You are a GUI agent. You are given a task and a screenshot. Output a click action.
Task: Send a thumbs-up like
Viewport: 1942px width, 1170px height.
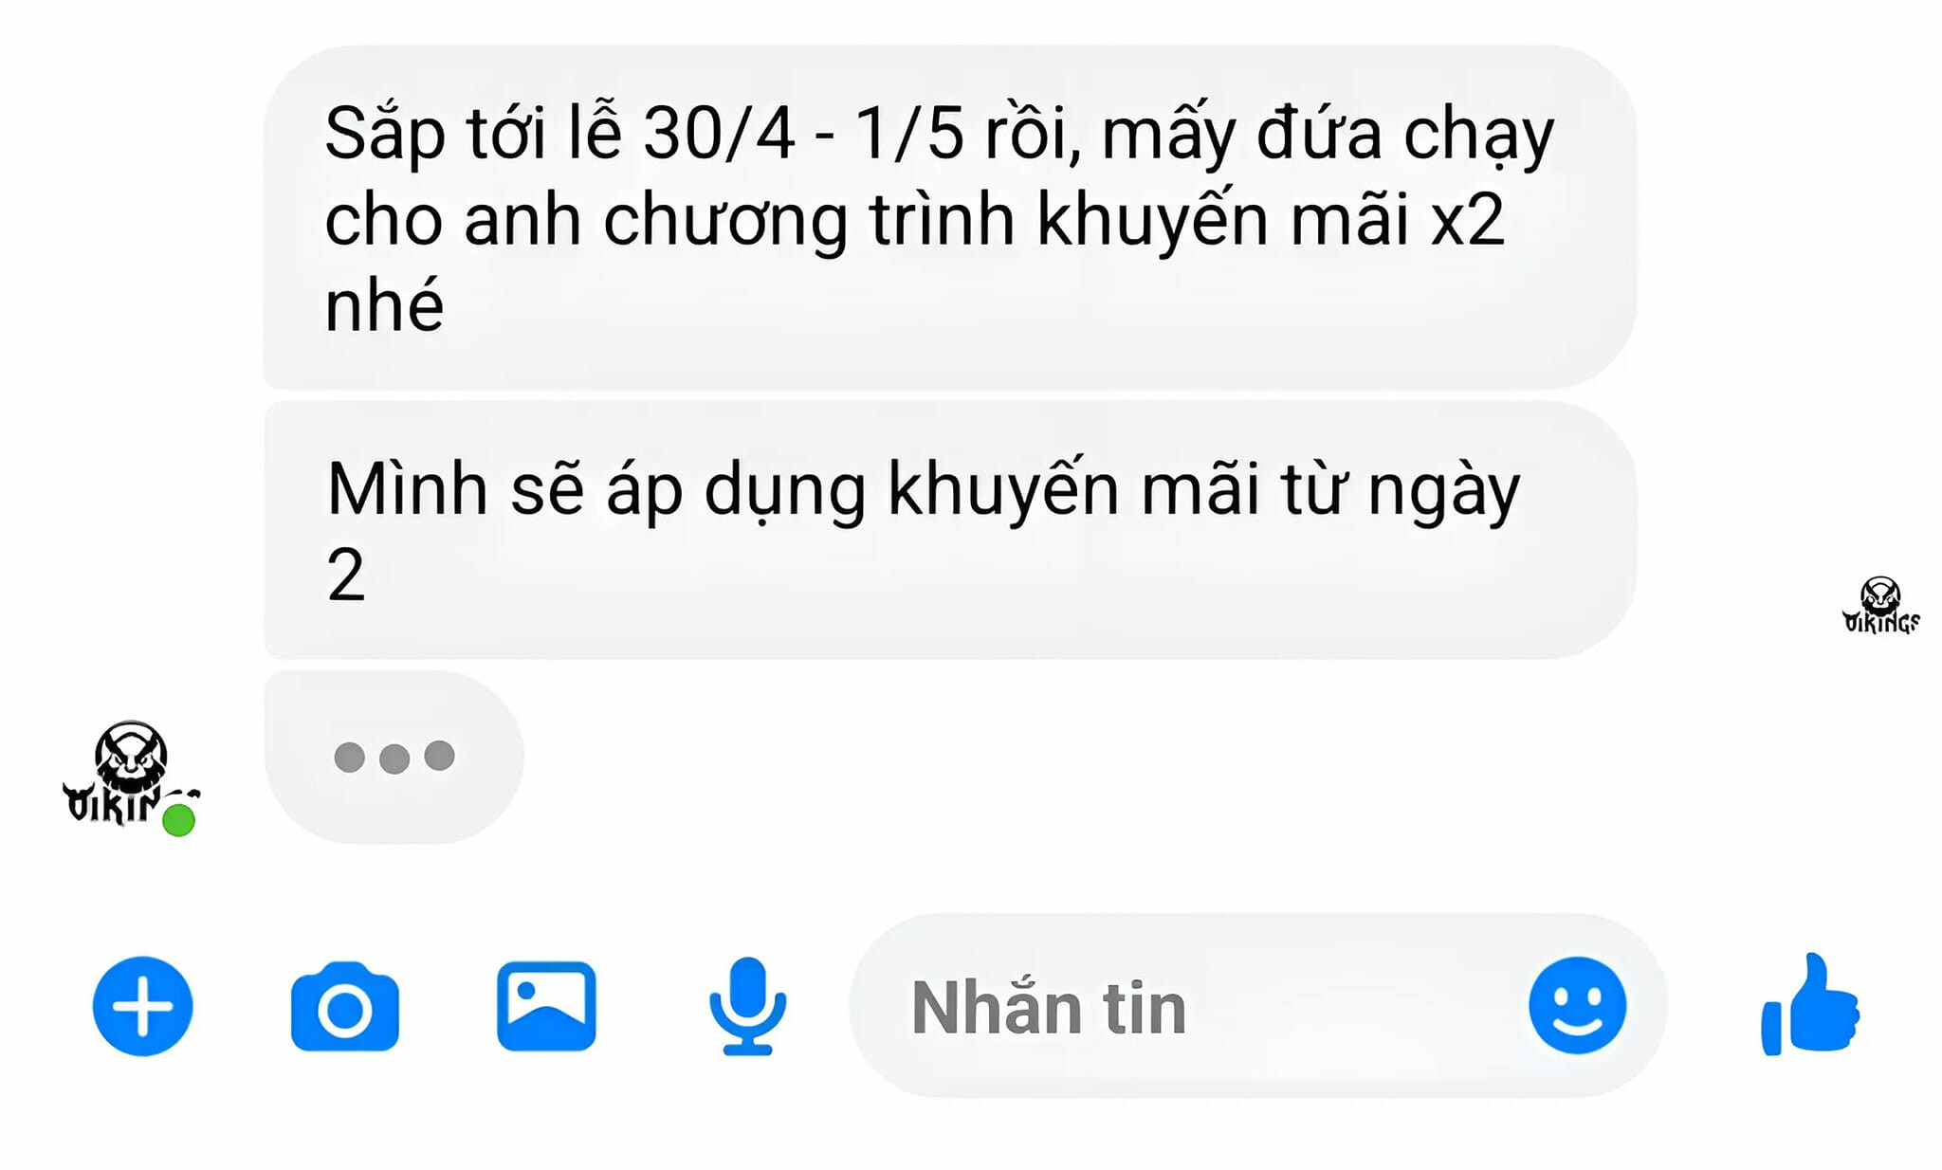pyautogui.click(x=1810, y=1004)
